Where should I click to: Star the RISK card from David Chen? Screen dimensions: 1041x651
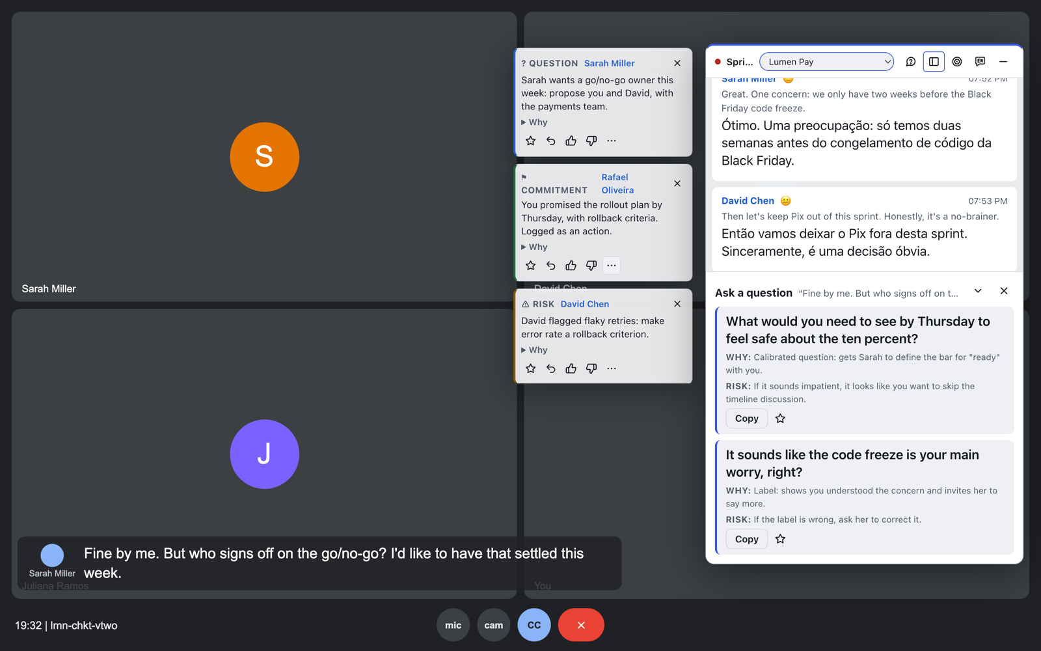click(x=531, y=368)
